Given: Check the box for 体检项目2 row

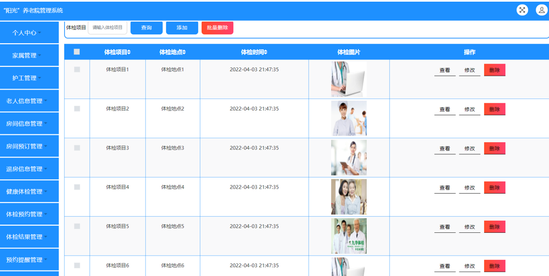Looking at the screenshot, I should click(x=77, y=108).
